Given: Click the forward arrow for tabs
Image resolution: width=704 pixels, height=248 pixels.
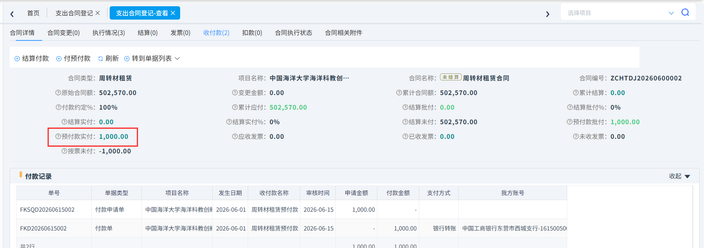Looking at the screenshot, I should click(x=548, y=14).
